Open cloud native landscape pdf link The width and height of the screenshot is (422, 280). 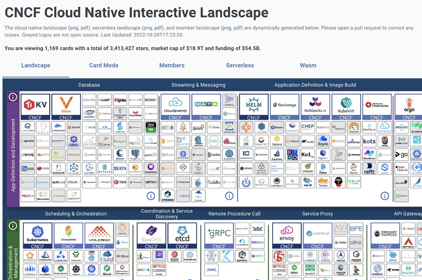coord(84,28)
